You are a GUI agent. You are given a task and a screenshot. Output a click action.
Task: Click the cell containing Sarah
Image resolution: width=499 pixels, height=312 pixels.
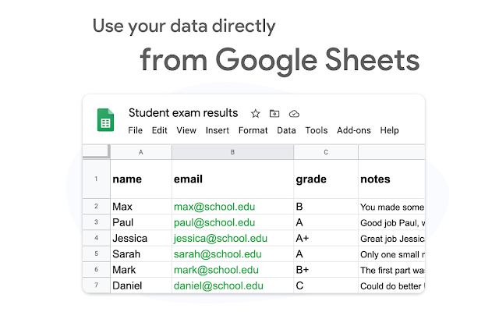(141, 254)
